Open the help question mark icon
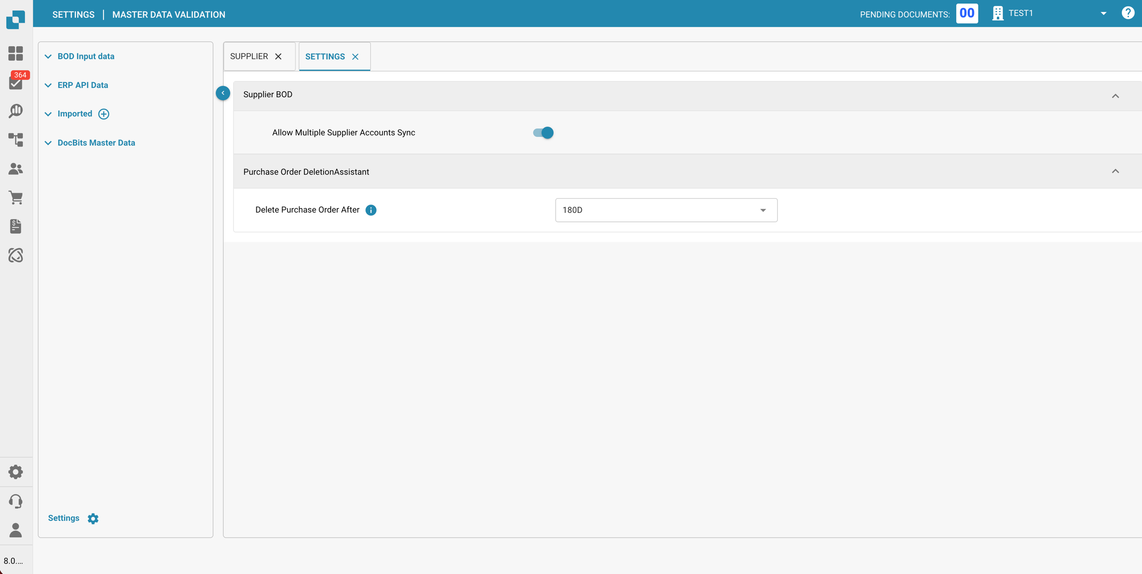This screenshot has width=1142, height=574. pyautogui.click(x=1128, y=13)
